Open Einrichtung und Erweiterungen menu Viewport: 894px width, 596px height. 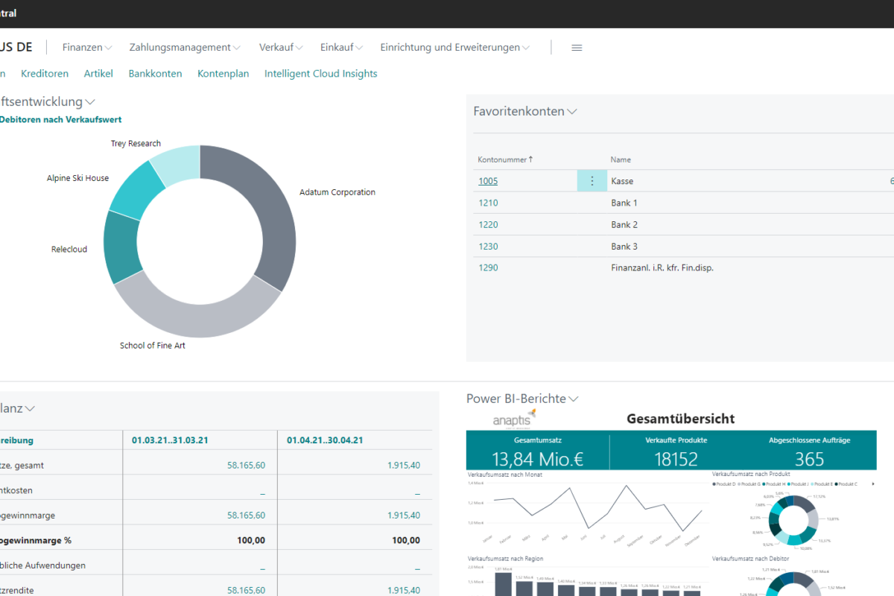click(455, 47)
